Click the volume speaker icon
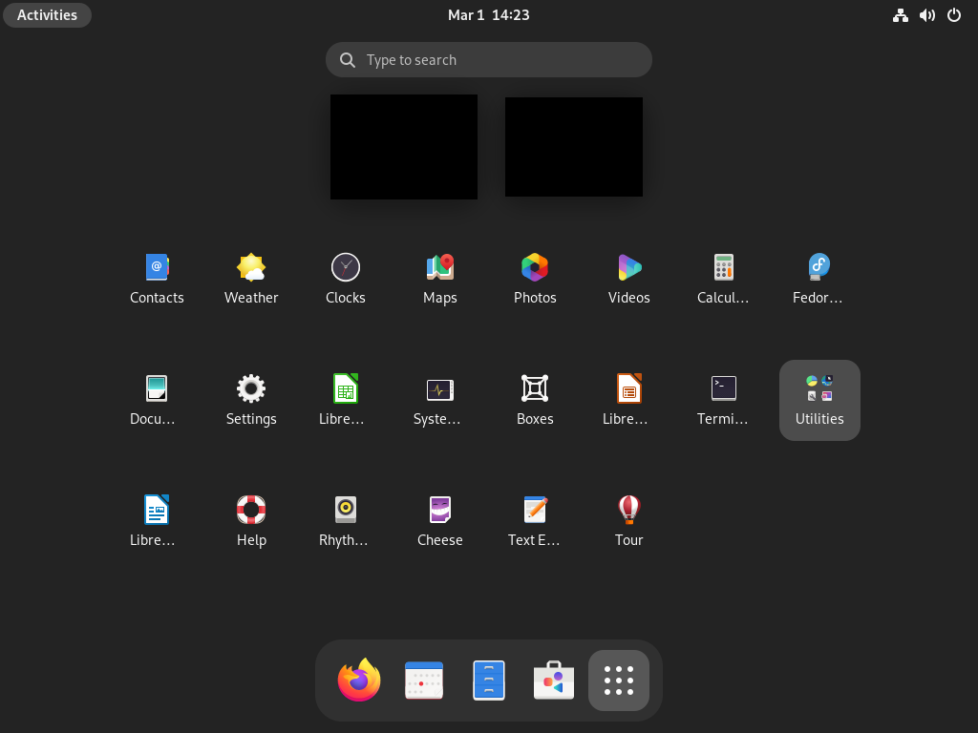Image resolution: width=978 pixels, height=733 pixels. coord(926,15)
